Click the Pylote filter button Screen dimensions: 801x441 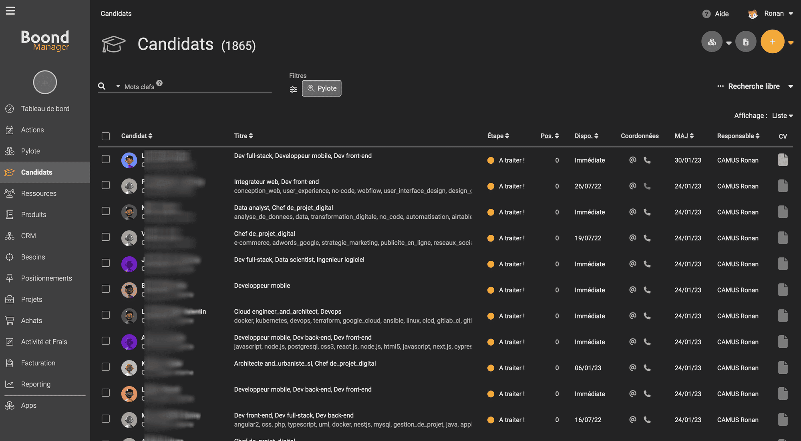pos(322,88)
